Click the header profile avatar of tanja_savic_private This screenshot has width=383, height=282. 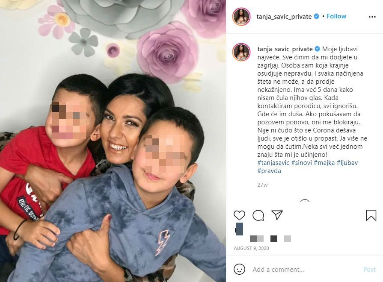pyautogui.click(x=241, y=17)
